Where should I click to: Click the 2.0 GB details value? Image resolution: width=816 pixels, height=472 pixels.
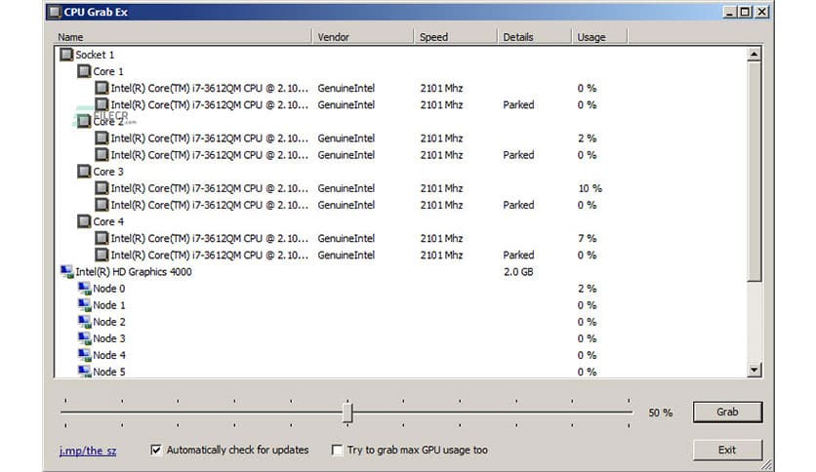(518, 272)
